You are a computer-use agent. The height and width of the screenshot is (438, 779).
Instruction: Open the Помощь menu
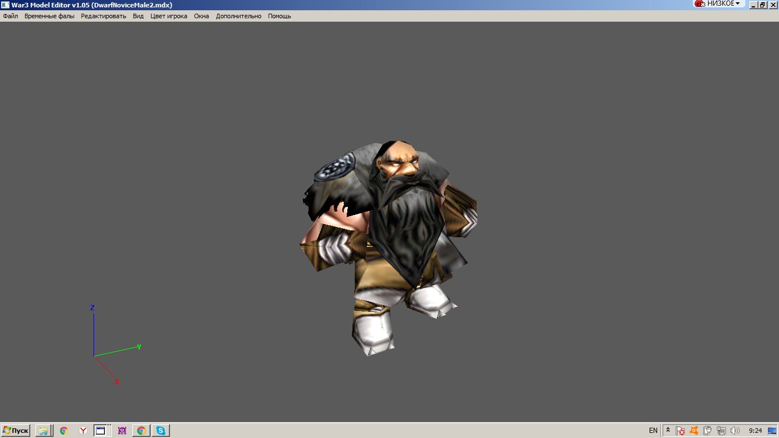tap(279, 16)
